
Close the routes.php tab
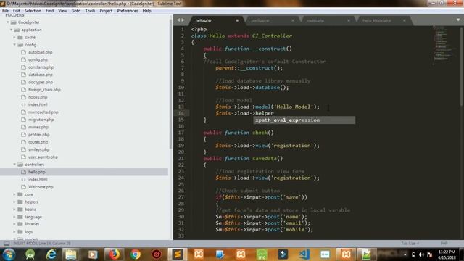[x=348, y=20]
